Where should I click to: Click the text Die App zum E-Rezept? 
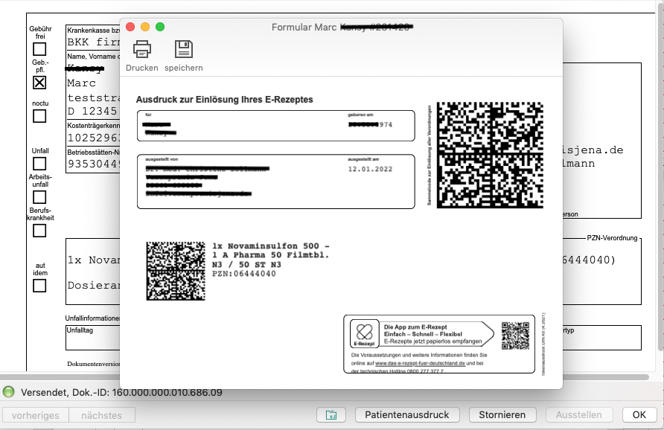415,327
